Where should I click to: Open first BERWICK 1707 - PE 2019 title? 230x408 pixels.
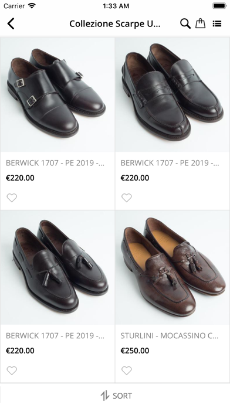[55, 163]
